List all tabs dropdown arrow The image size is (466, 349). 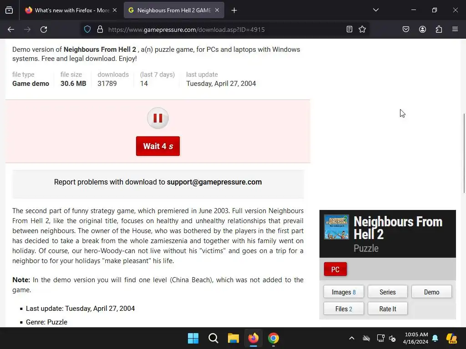pos(376,10)
